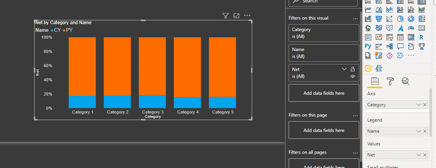Open dropdown arrow on Category axis field
Screen dimensions: 436x168
[419, 105]
